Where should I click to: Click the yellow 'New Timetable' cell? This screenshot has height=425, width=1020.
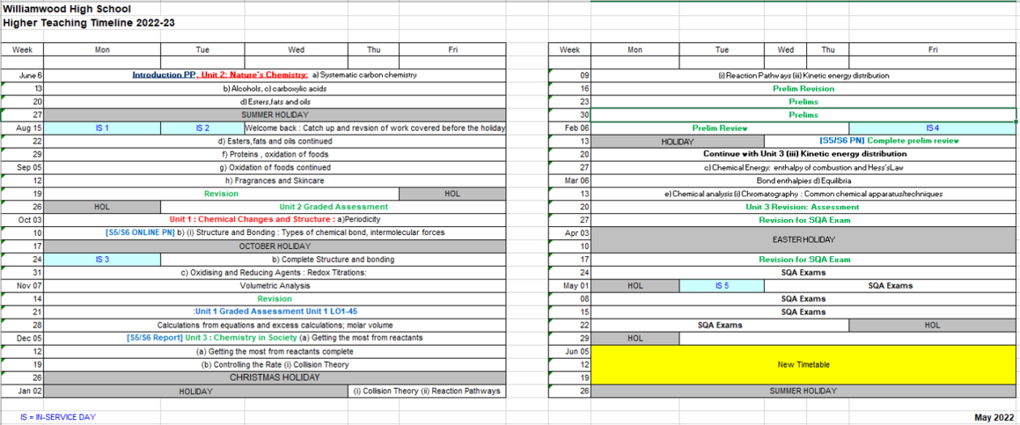[803, 364]
